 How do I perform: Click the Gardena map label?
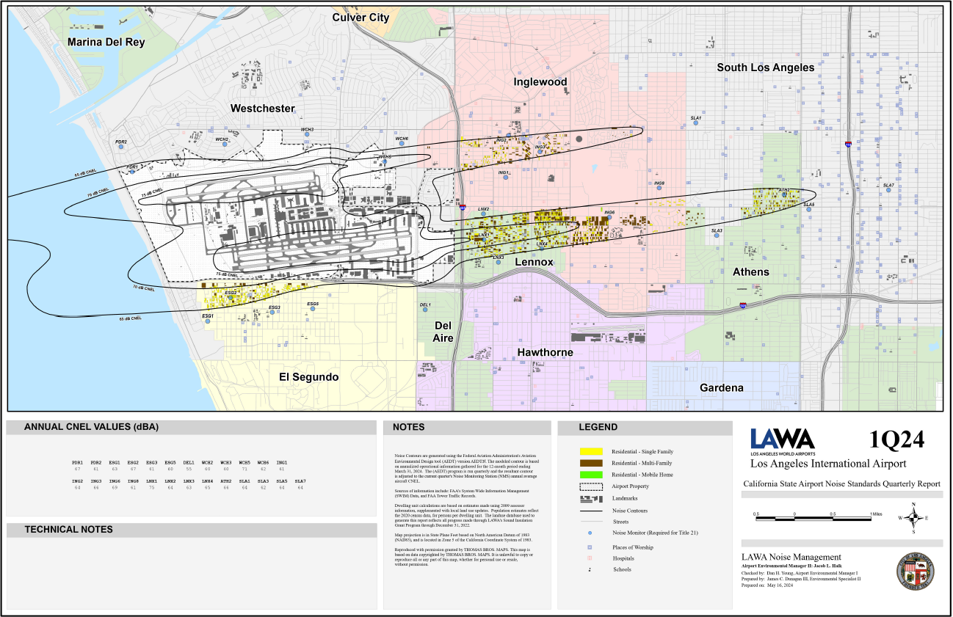point(722,387)
